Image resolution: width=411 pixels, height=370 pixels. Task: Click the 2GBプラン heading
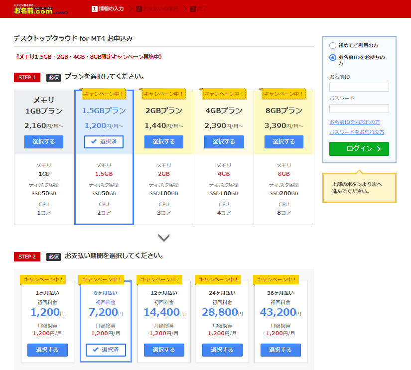[164, 111]
